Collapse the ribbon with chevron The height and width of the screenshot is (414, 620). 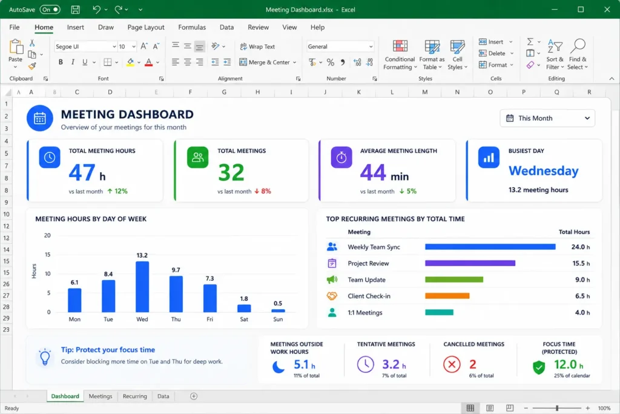pyautogui.click(x=612, y=79)
